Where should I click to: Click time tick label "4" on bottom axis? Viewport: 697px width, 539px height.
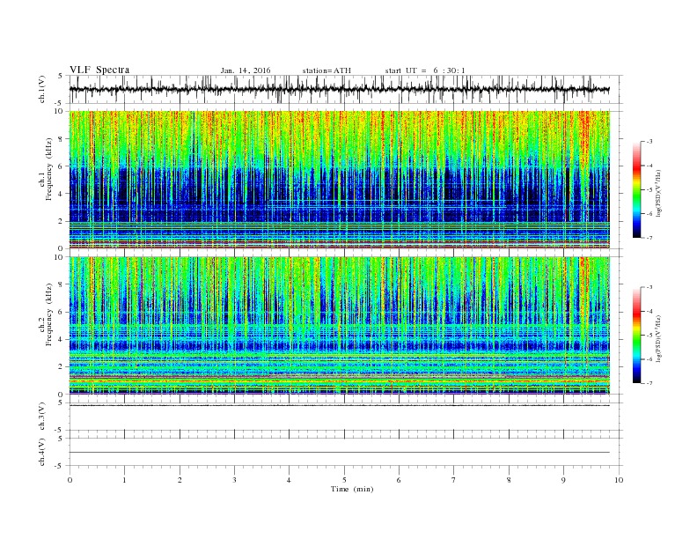289,480
